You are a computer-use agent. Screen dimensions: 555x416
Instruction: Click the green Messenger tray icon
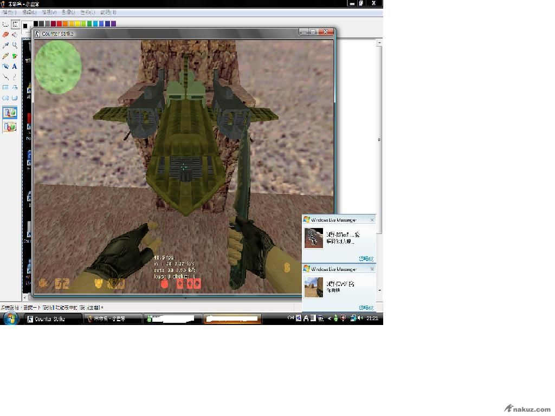(335, 318)
